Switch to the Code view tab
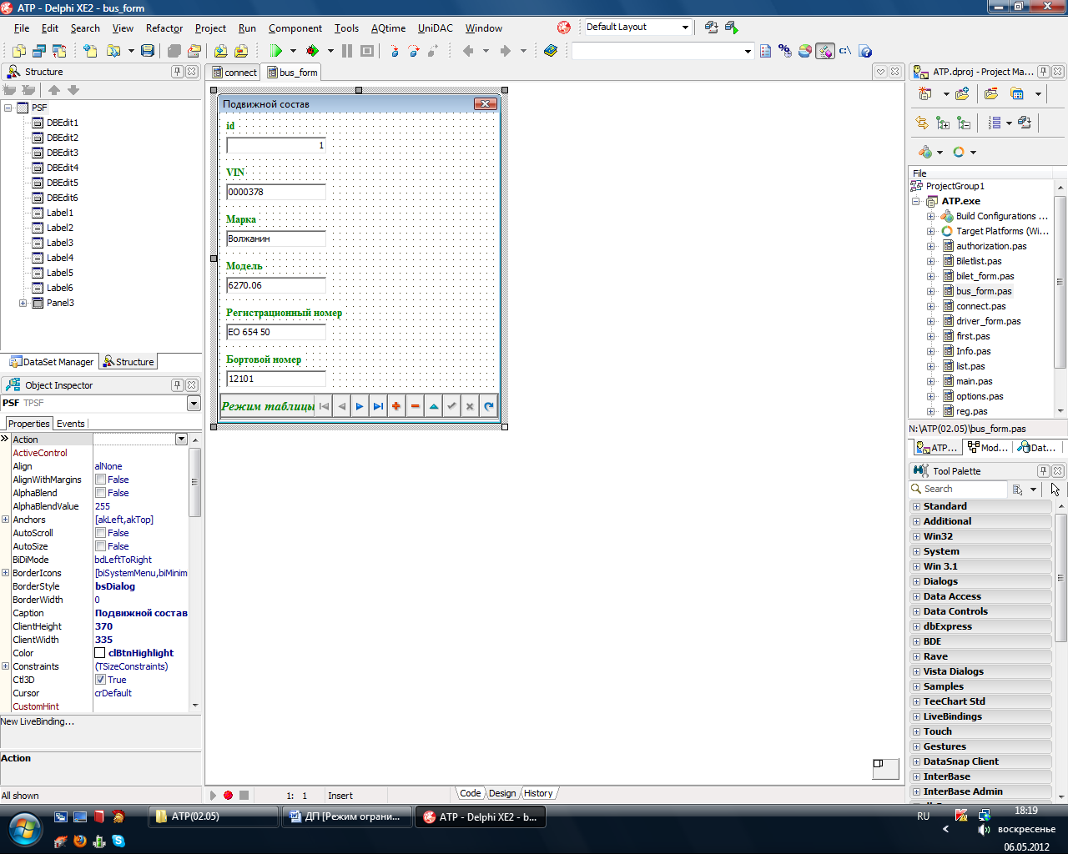This screenshot has width=1068, height=854. [x=471, y=793]
